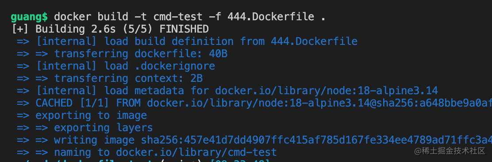
Task: Click the cmd-test tag name in command
Action: 177,17
